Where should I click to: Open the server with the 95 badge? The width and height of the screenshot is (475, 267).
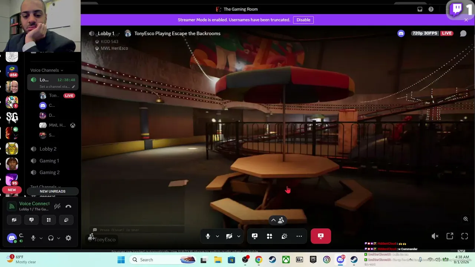click(12, 179)
